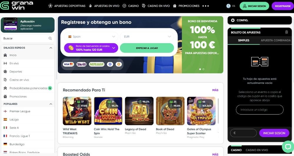Go to second banner slide dot

(203, 69)
